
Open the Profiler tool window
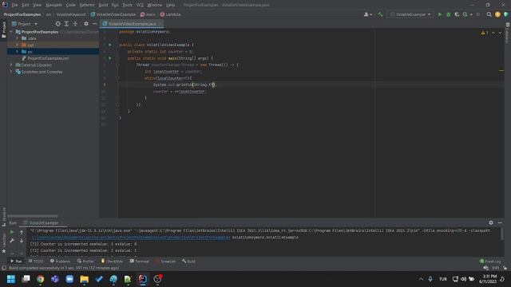[85, 261]
